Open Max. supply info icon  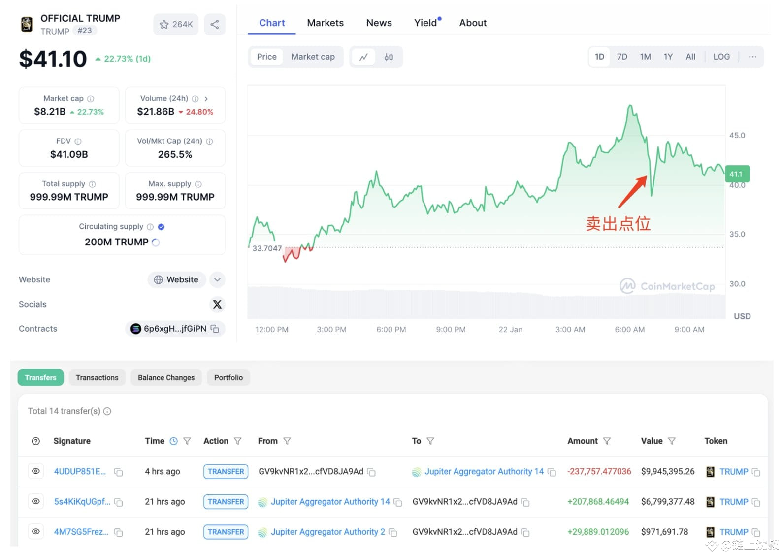[x=198, y=184]
